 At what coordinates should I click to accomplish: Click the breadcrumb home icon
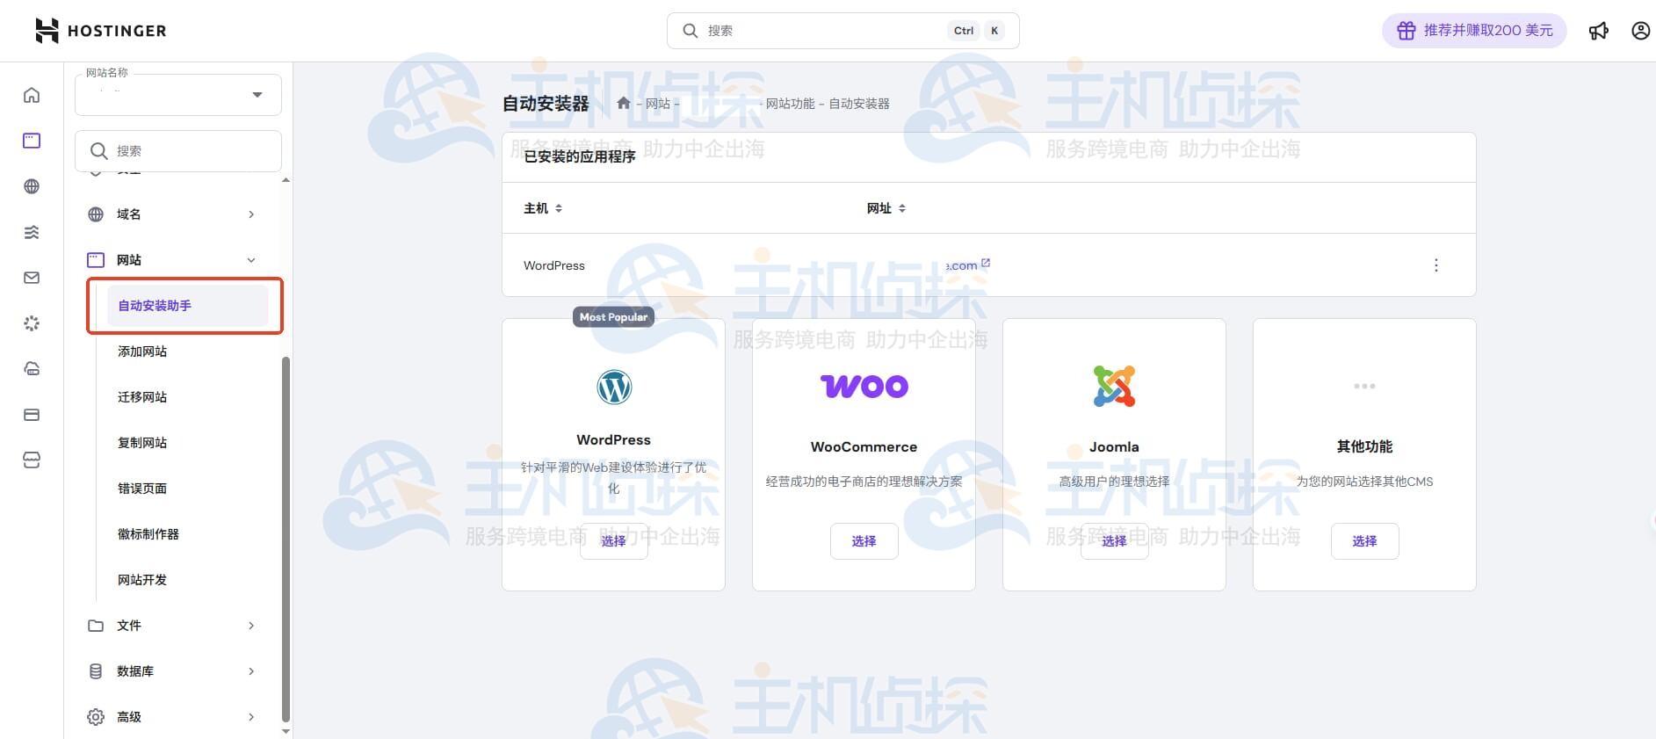pos(624,104)
